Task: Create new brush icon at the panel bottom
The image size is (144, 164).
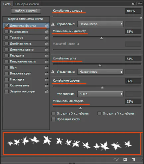Action: [133, 159]
